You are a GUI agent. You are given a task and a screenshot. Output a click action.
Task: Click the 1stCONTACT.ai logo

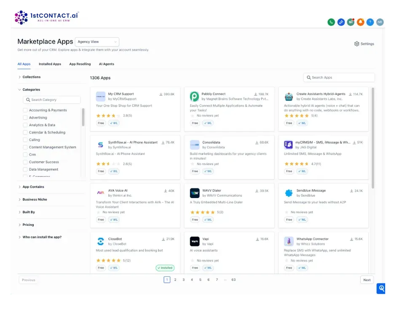(47, 17)
